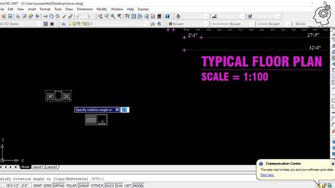Image resolution: width=335 pixels, height=188 pixels.
Task: Open the Tool Palettes window icon
Action: coord(140,16)
